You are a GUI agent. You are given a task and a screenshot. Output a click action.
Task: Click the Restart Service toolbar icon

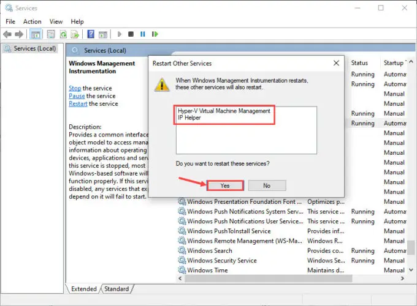coord(155,34)
